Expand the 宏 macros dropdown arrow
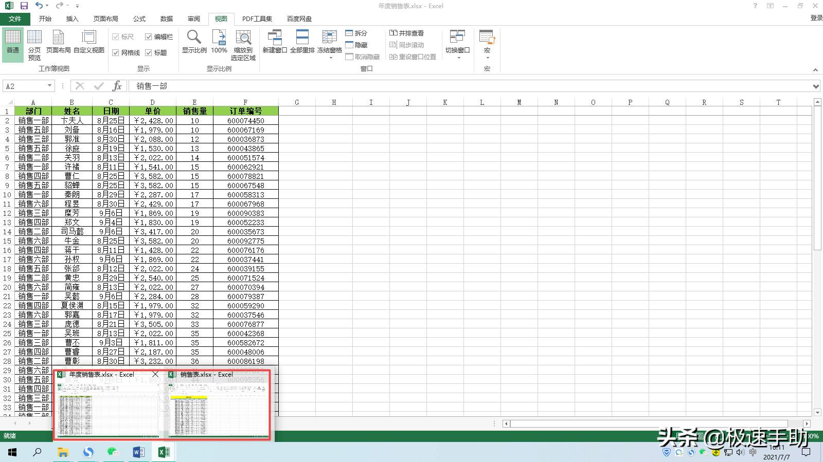This screenshot has width=823, height=462. tap(487, 58)
